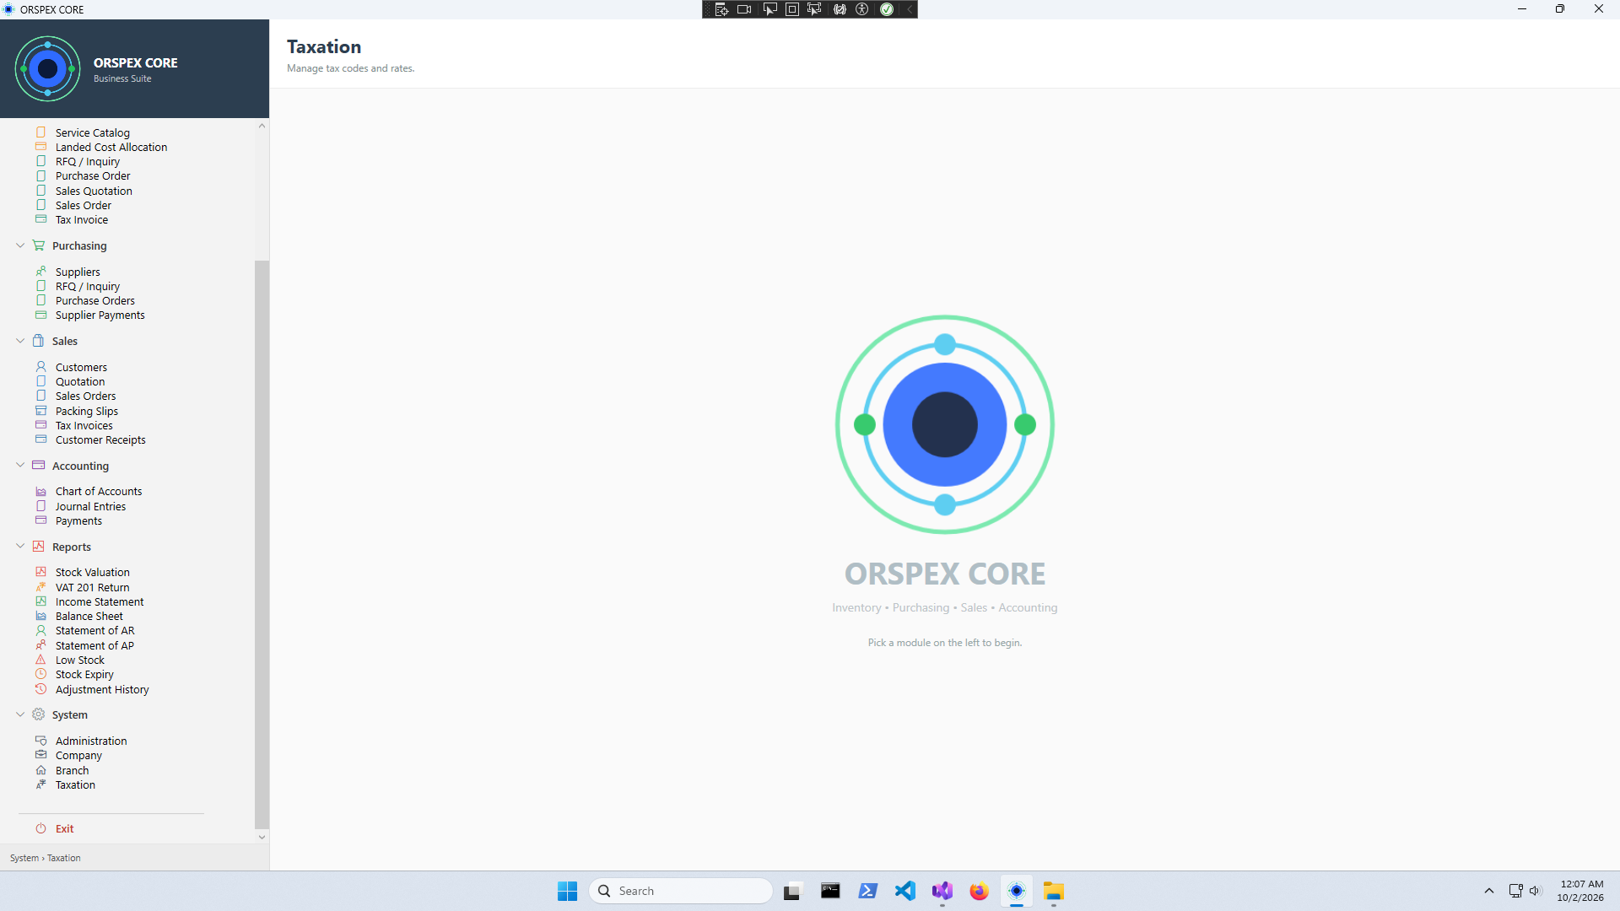The image size is (1620, 911).
Task: Click the Landed Cost Allocation icon
Action: 40,147
